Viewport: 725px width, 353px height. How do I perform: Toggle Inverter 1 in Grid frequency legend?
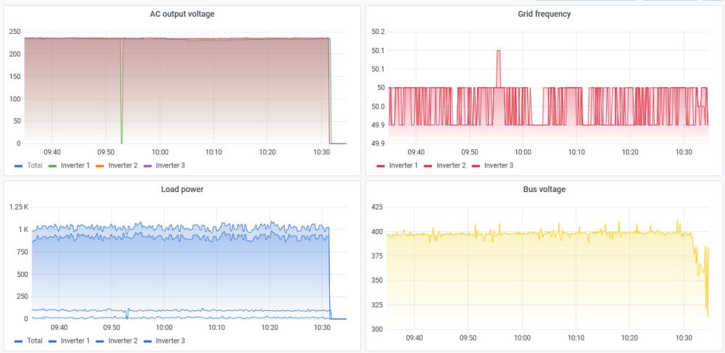[404, 165]
